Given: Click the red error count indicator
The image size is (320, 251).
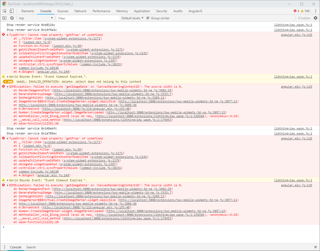Looking at the screenshot, I should (x=296, y=11).
